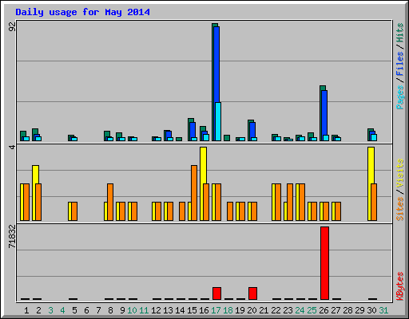Click the green Hits bar for day 1
The height and width of the screenshot is (319, 409).
coord(22,134)
